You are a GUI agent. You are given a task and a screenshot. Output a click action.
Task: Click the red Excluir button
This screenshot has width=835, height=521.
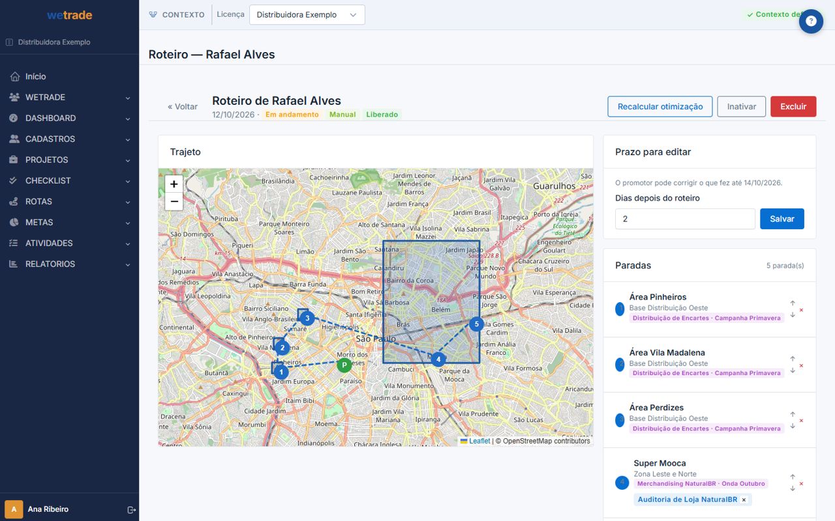[793, 107]
